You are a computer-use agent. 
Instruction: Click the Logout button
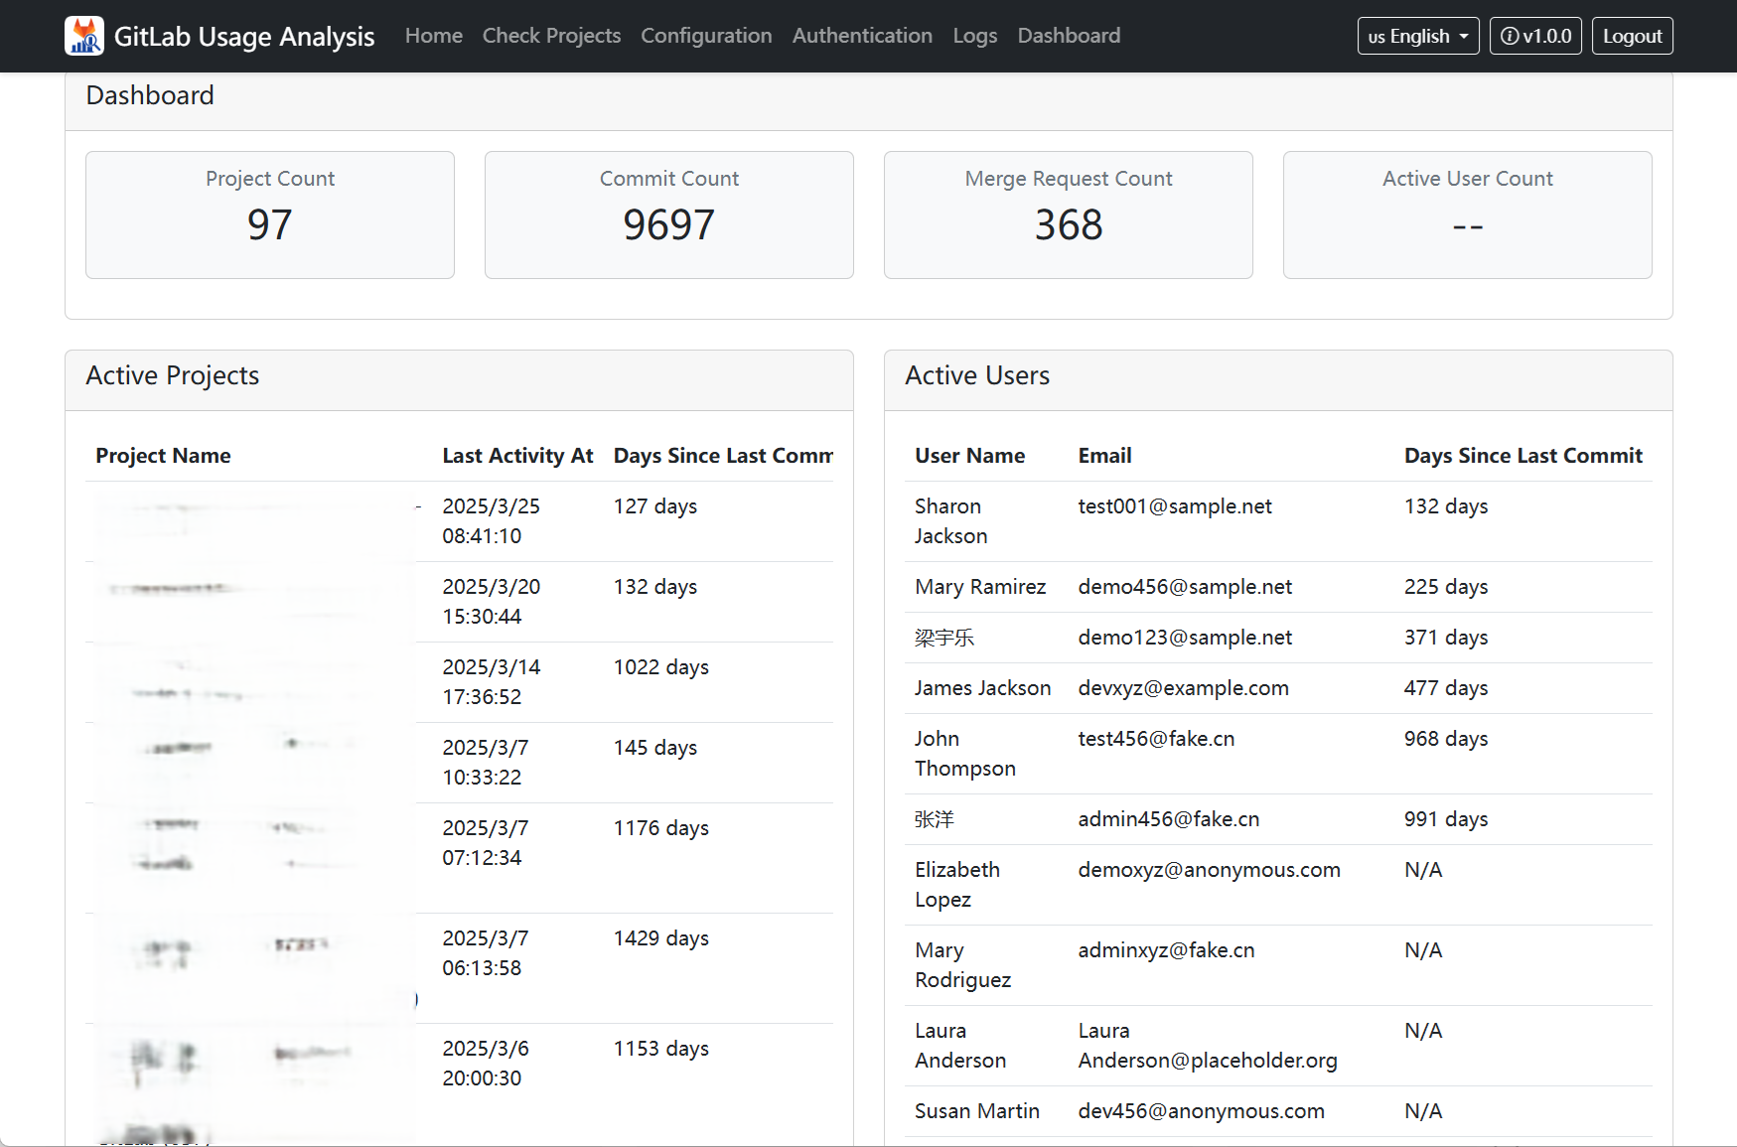[1632, 36]
